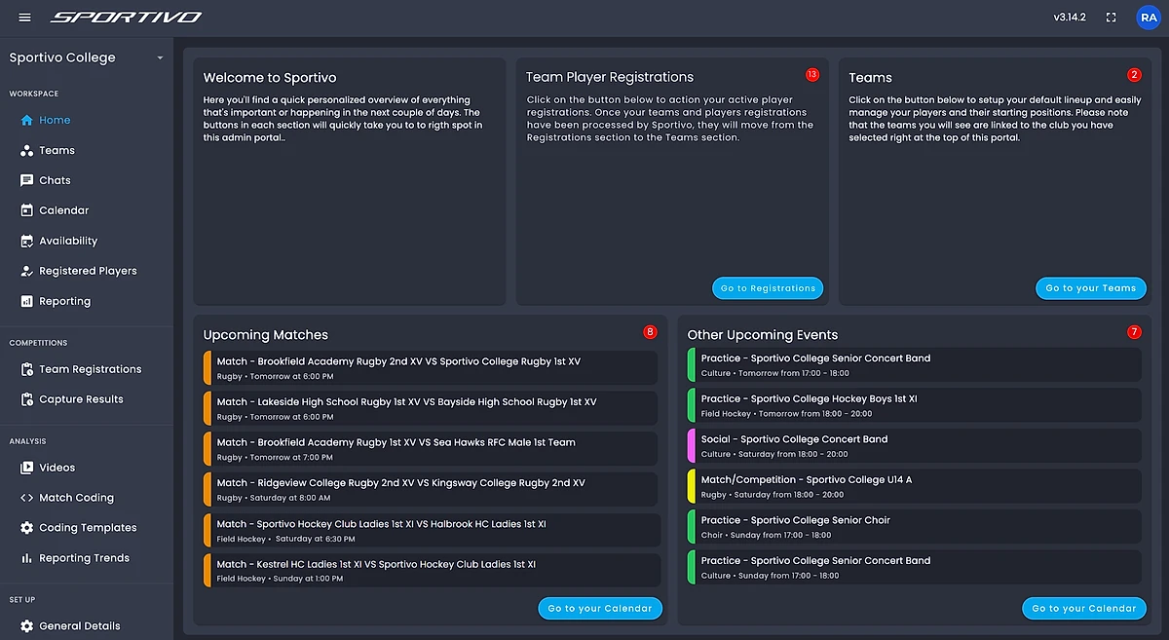Click the Chats message icon
Image resolution: width=1169 pixels, height=640 pixels.
point(27,180)
